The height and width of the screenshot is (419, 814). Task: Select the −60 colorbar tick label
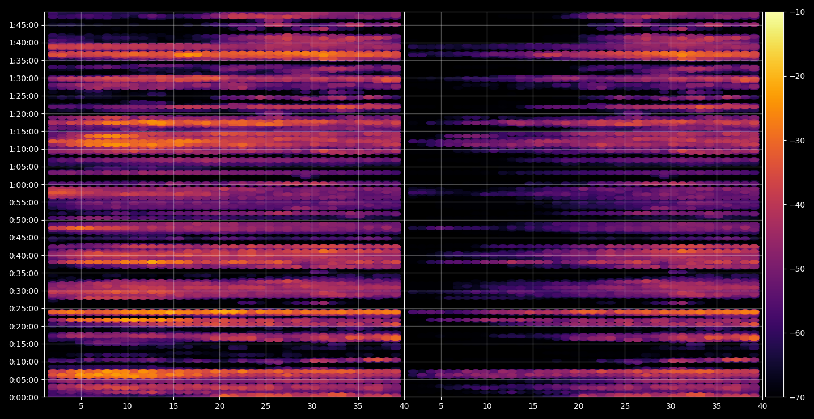796,333
